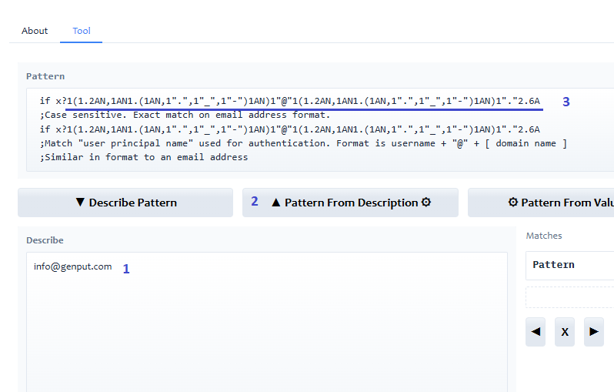Image resolution: width=614 pixels, height=392 pixels.
Task: Click the X button between the arrows
Action: point(565,331)
